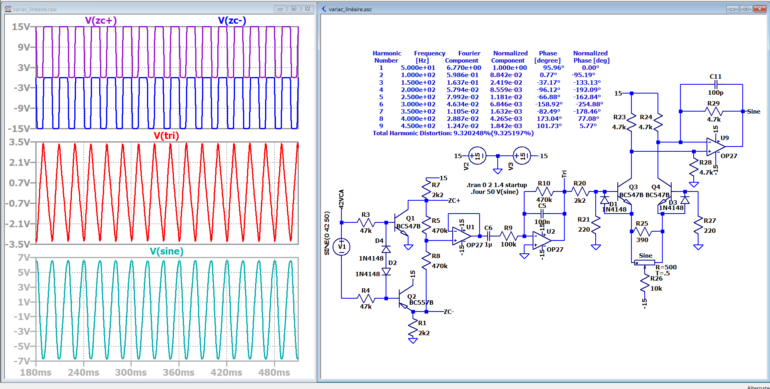This screenshot has height=389, width=770.
Task: Click the SINE(0 42 50) source value
Action: click(x=327, y=233)
